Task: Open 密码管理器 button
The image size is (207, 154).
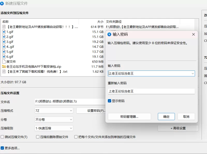Action: click(129, 117)
